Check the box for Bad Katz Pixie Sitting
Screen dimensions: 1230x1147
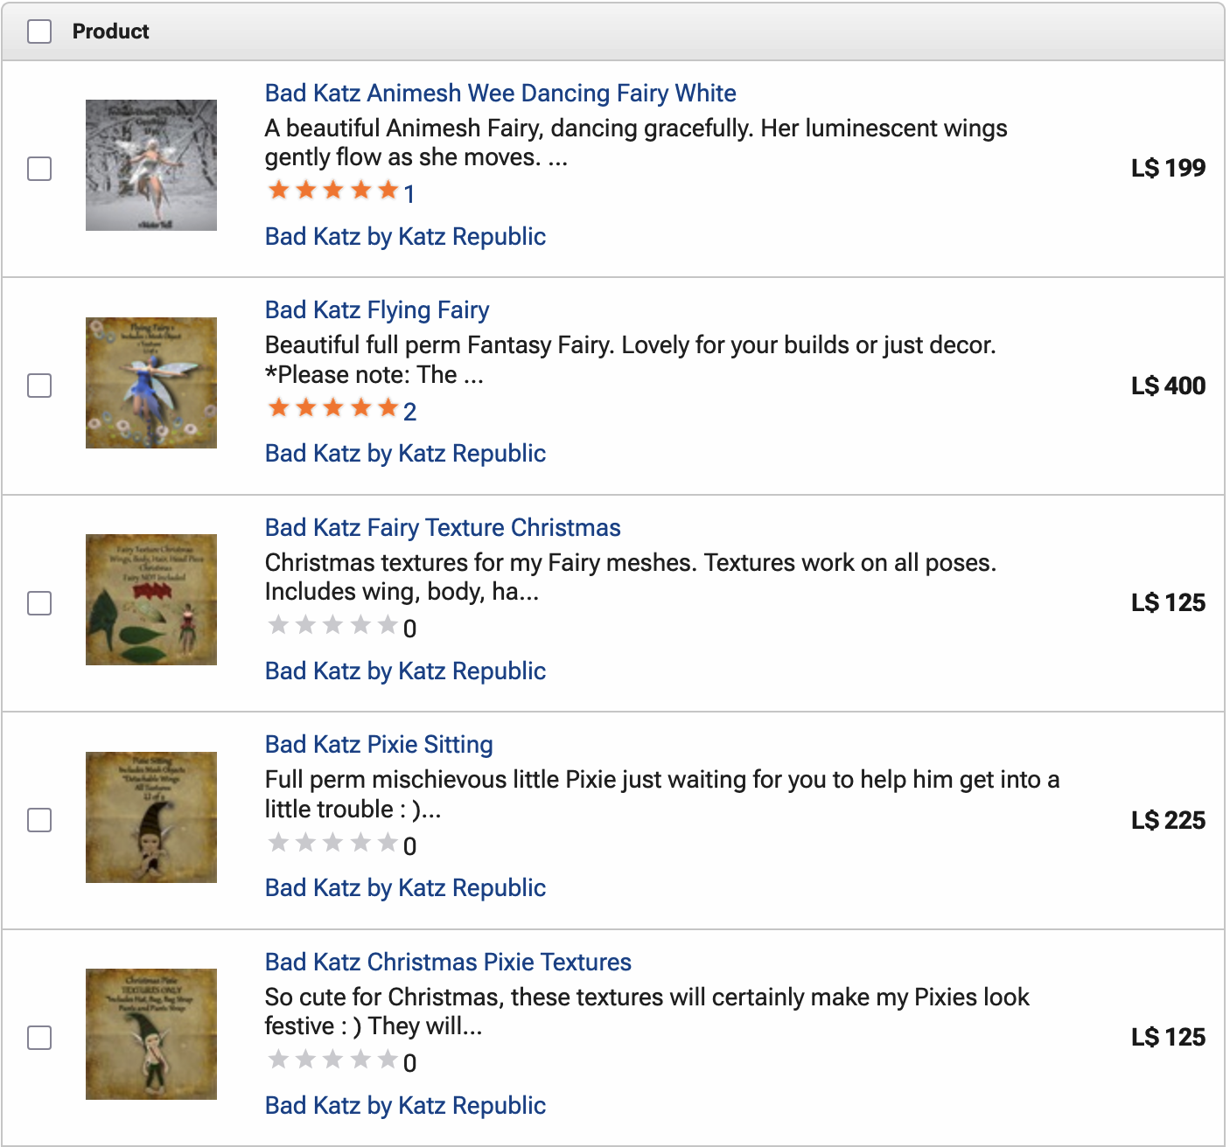(x=39, y=820)
